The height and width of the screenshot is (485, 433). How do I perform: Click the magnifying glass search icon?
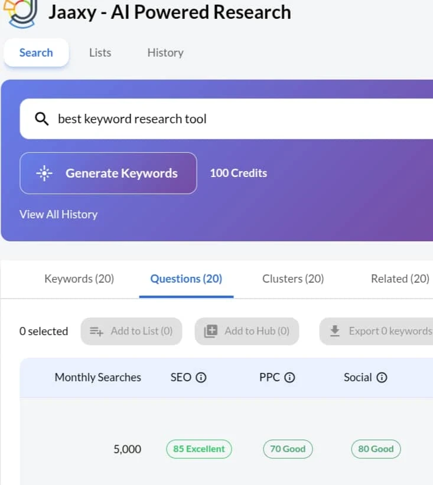tap(41, 119)
